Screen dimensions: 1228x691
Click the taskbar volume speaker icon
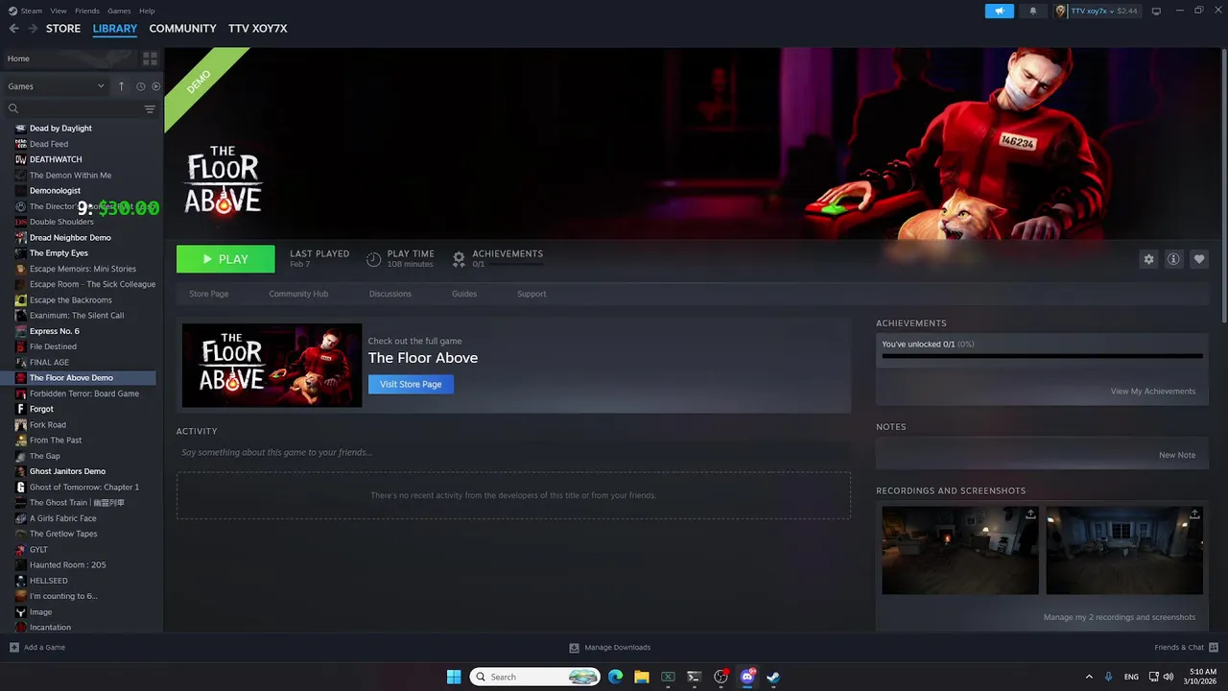[x=1168, y=677]
